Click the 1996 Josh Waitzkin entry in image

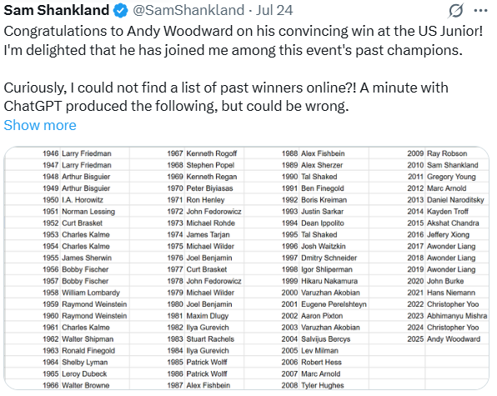click(314, 246)
